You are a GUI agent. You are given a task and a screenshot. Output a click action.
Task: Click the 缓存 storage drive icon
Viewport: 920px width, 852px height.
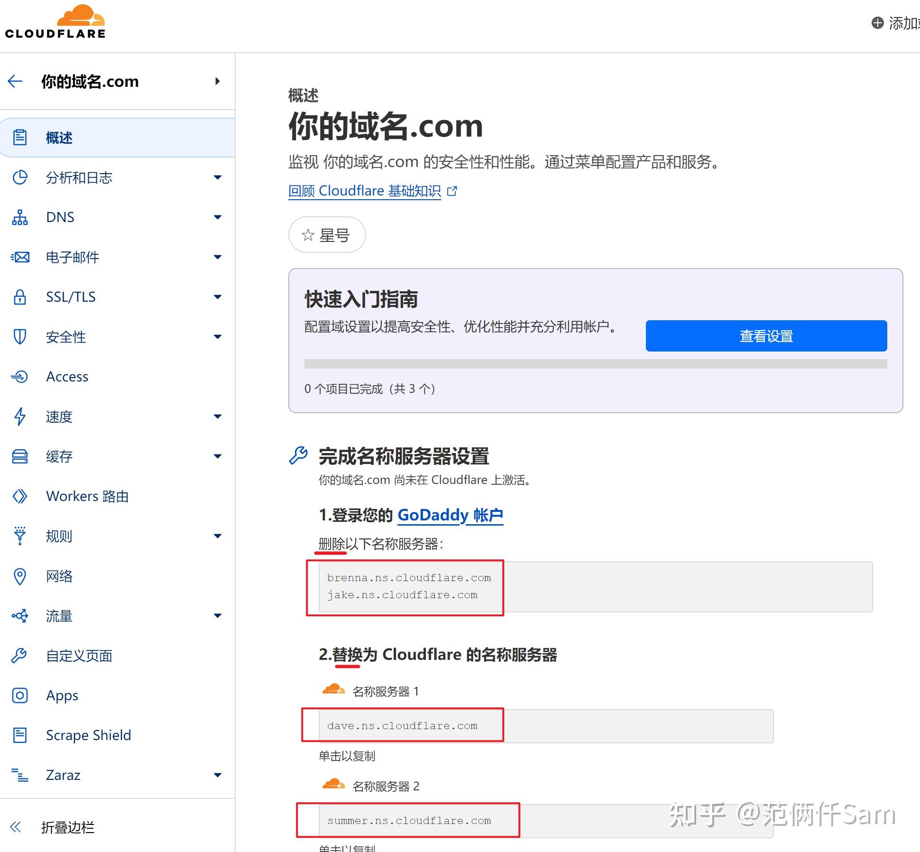point(20,456)
